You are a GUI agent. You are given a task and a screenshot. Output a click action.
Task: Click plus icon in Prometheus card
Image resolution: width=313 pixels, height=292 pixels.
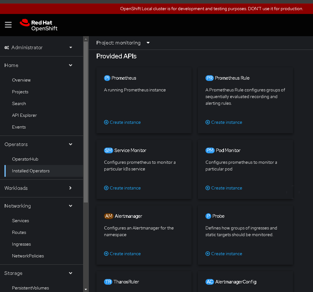[106, 122]
